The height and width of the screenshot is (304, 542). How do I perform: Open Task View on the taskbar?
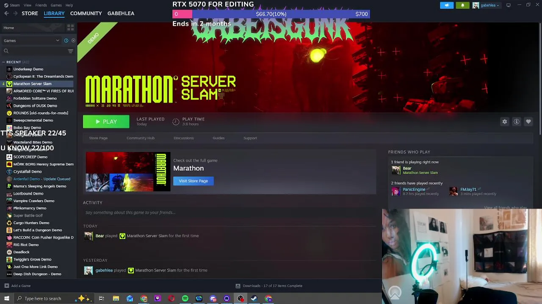point(102,299)
